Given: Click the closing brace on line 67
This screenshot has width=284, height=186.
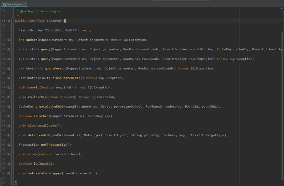Looking at the screenshot, I should 16,183.
